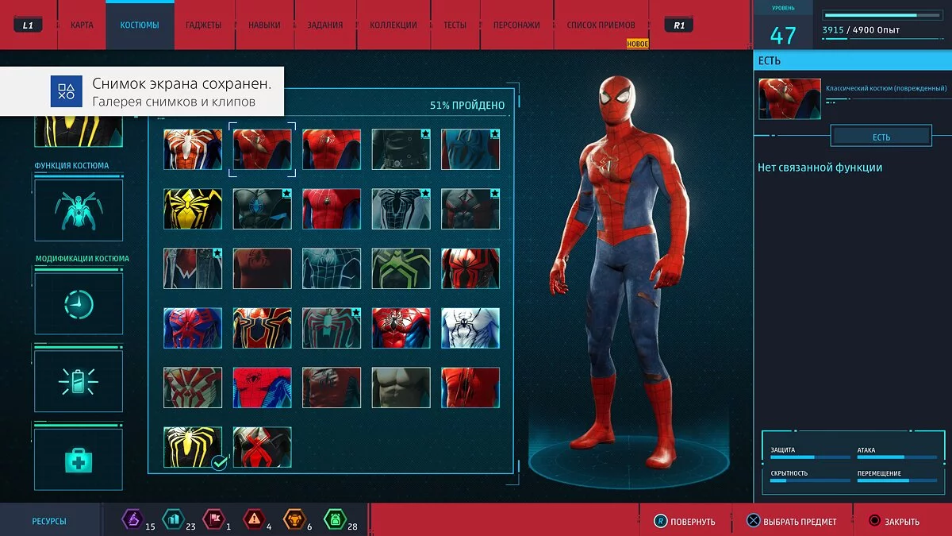Viewport: 952px width, 536px height.
Task: Select the yellow-black armor suit without checkmark
Action: pyautogui.click(x=193, y=209)
